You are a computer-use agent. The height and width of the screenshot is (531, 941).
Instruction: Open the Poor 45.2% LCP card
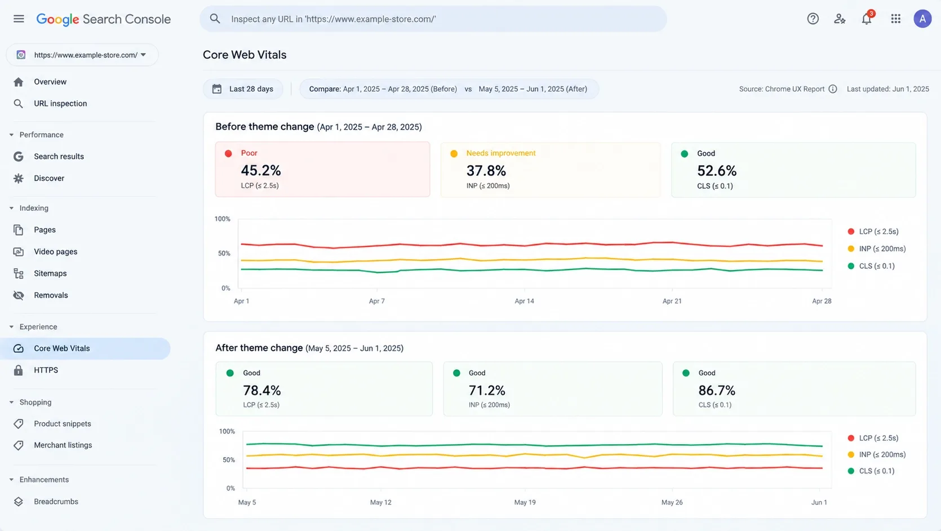[x=322, y=169]
